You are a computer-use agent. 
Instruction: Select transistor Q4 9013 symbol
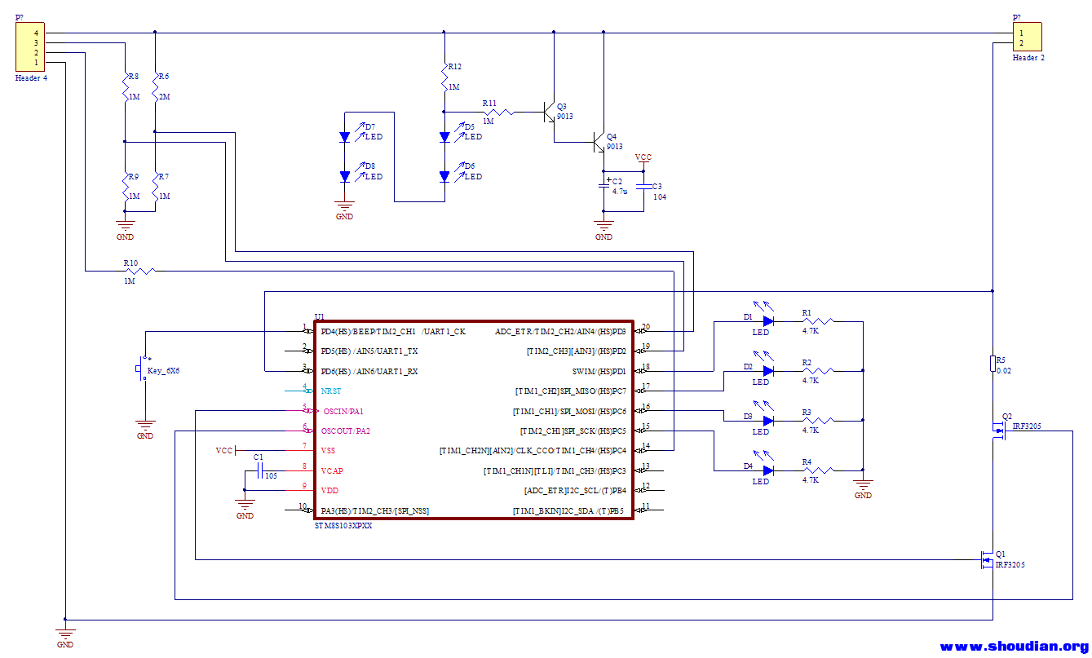point(600,142)
